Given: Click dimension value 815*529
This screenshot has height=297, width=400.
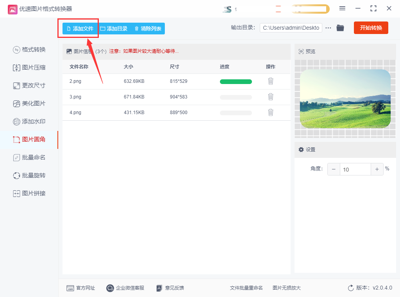Looking at the screenshot, I should click(x=179, y=81).
